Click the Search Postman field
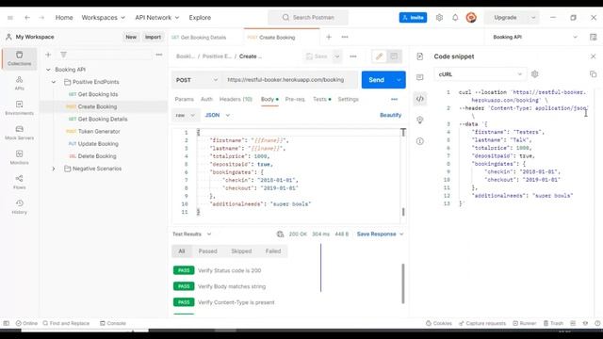Image resolution: width=603 pixels, height=339 pixels. click(308, 18)
